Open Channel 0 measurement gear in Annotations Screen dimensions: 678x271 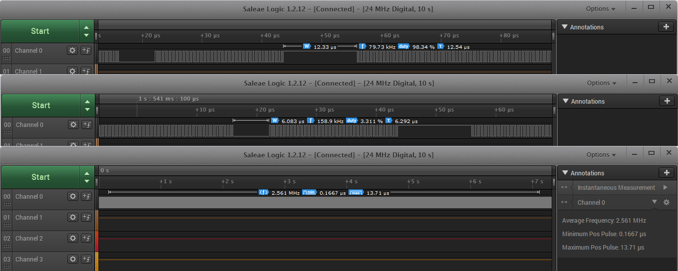click(x=666, y=202)
